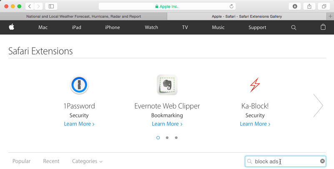Image resolution: width=334 pixels, height=169 pixels.
Task: Click the search magnifier in Apple navigation
Action: (294, 28)
